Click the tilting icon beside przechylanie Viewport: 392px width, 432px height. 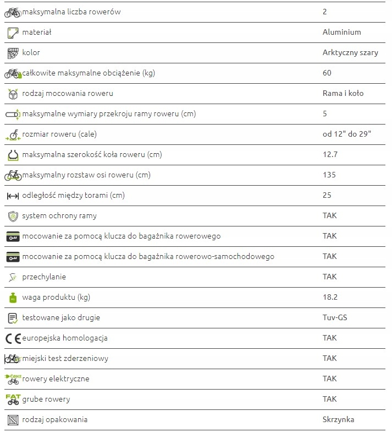click(x=13, y=277)
